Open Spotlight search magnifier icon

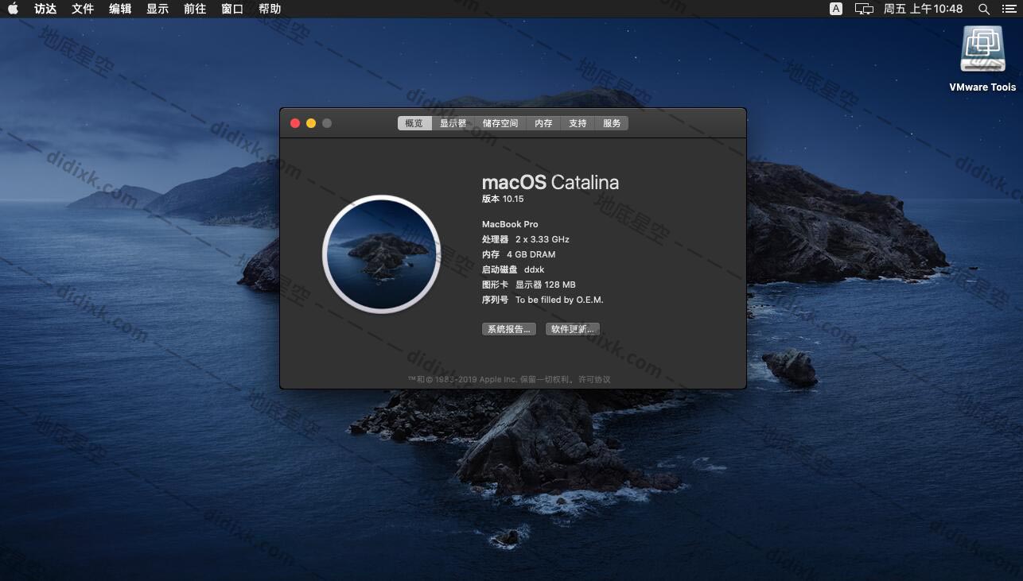point(984,9)
